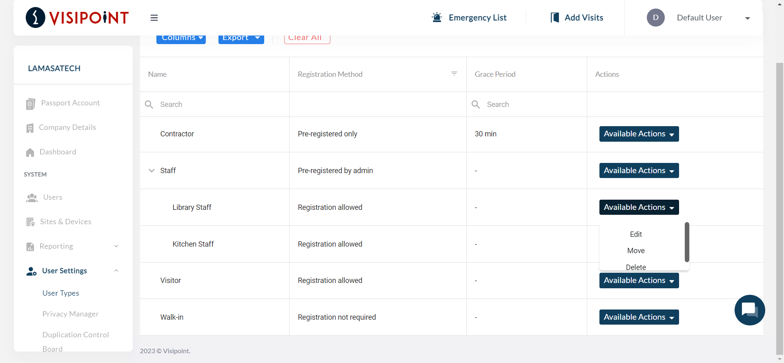Viewport: 784px width, 363px height.
Task: Collapse the Staff row chevron
Action: pyautogui.click(x=151, y=171)
